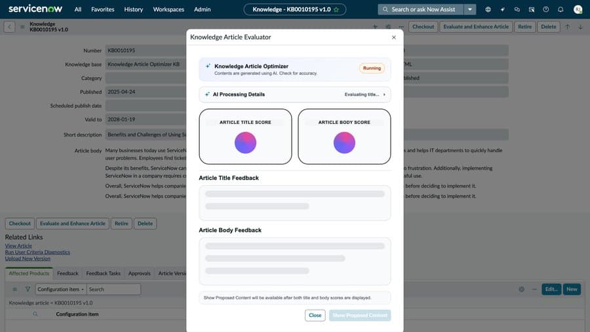Click Delete button in top form header

pyautogui.click(x=549, y=27)
